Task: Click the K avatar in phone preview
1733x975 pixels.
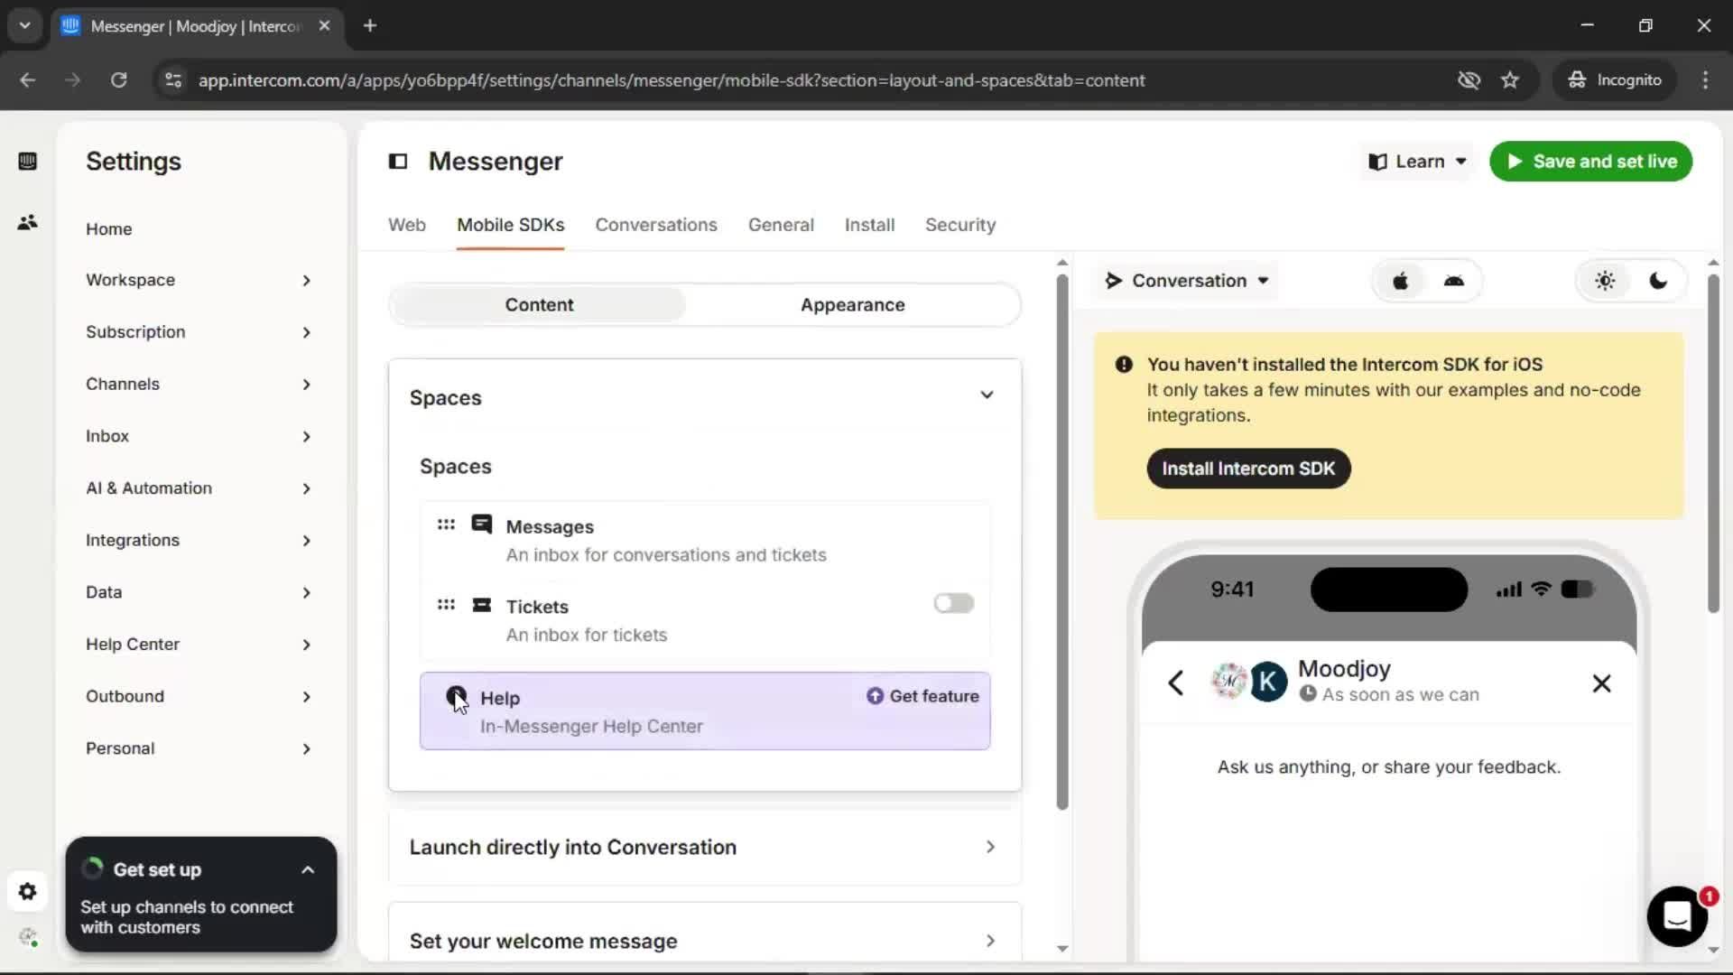Action: (x=1268, y=682)
